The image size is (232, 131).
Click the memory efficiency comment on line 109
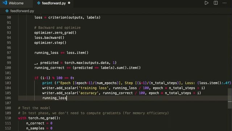point(94,113)
